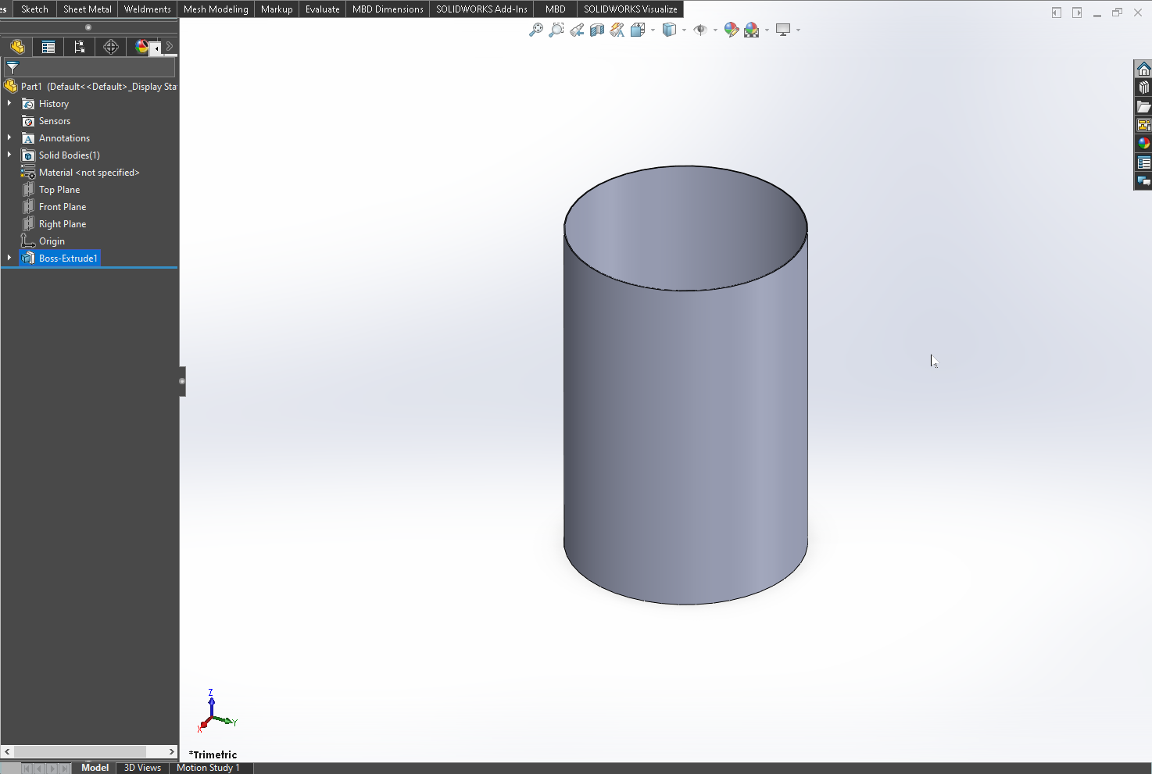Switch to the 3D Views bottom tab
Screen dimensions: 1152x774
click(142, 768)
